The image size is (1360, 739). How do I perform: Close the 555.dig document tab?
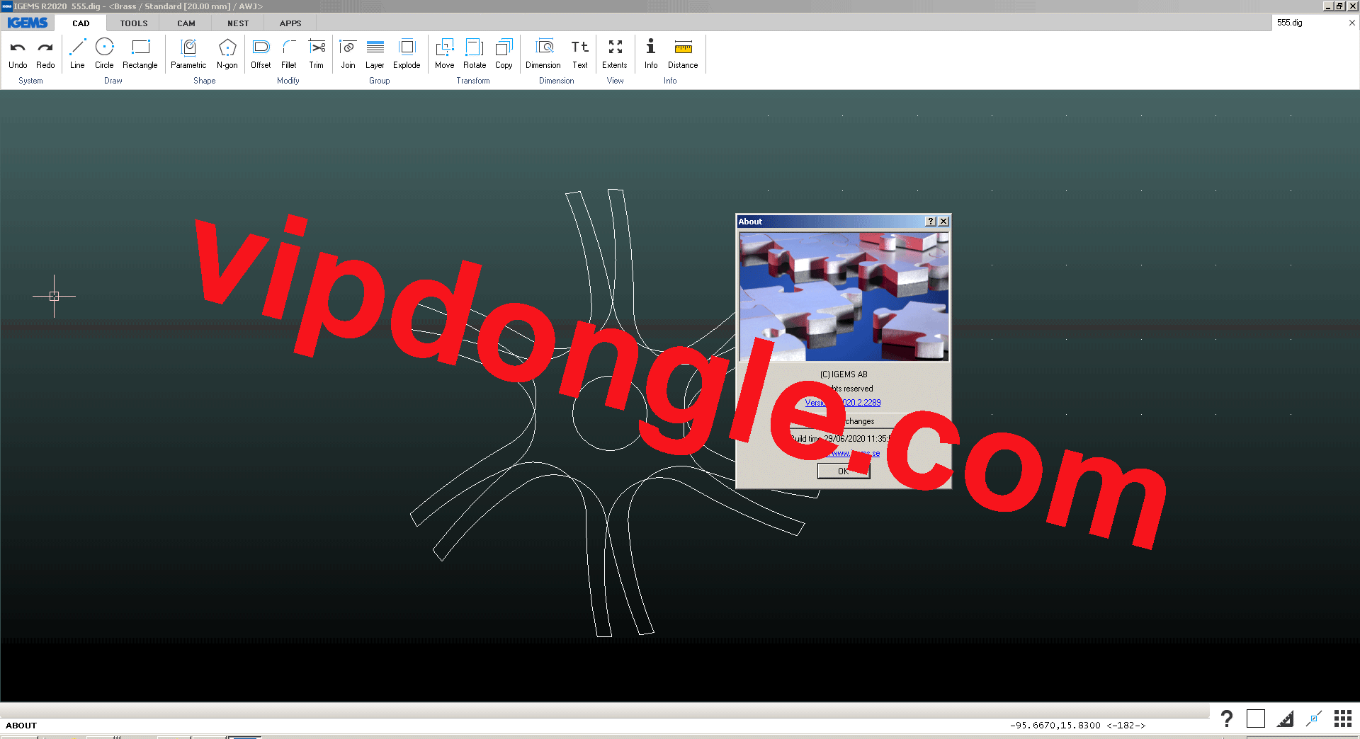pyautogui.click(x=1352, y=23)
